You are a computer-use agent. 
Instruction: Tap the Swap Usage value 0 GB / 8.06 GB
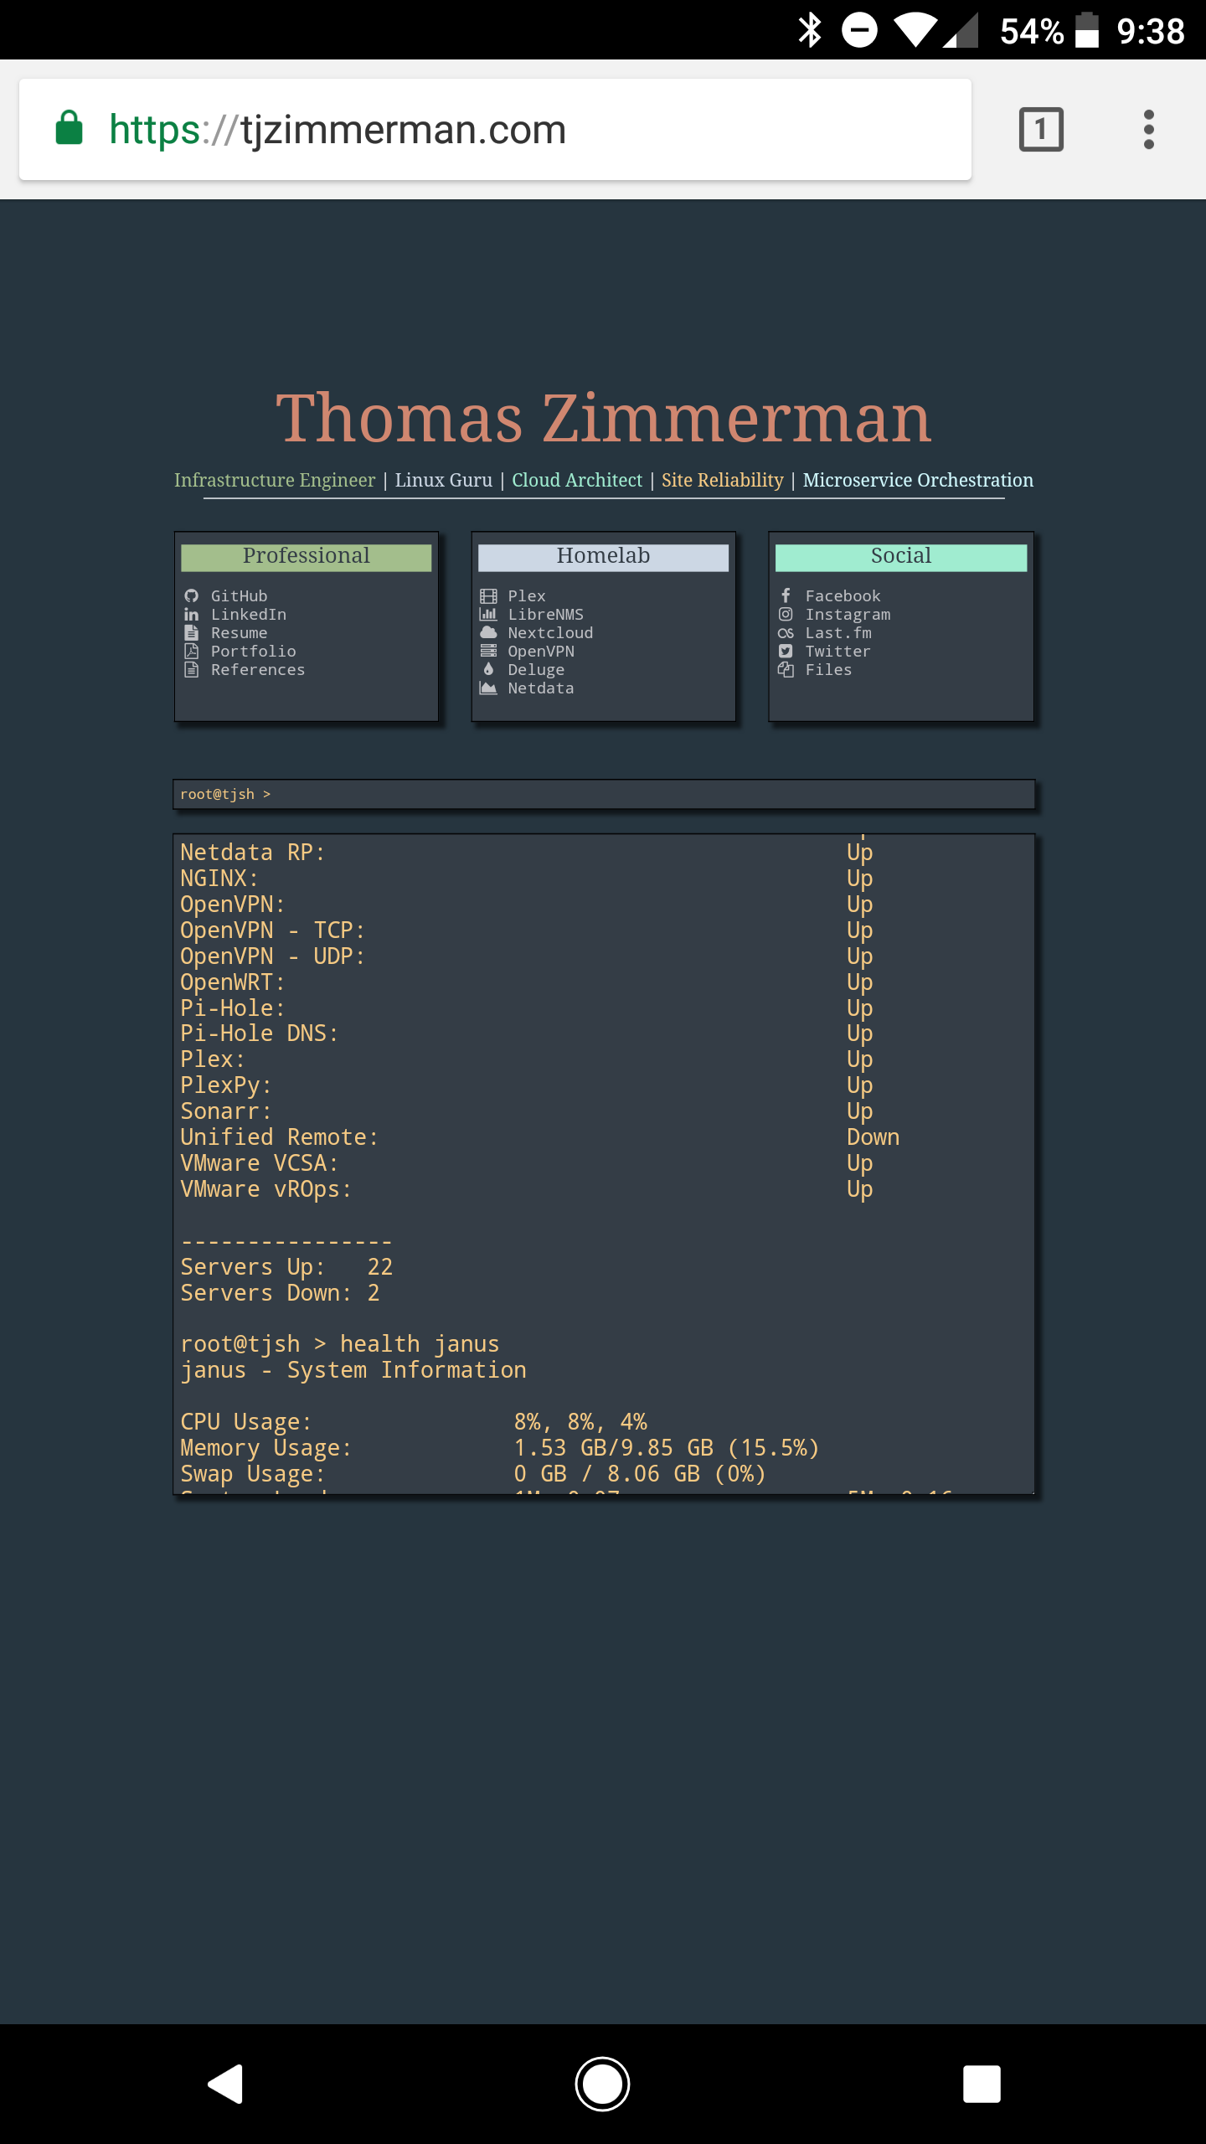(x=640, y=1474)
